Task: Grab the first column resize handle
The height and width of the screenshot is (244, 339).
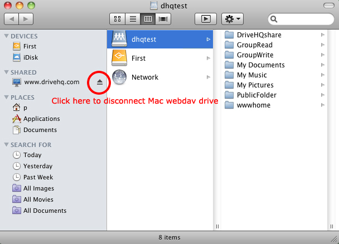Action: pyautogui.click(x=217, y=226)
